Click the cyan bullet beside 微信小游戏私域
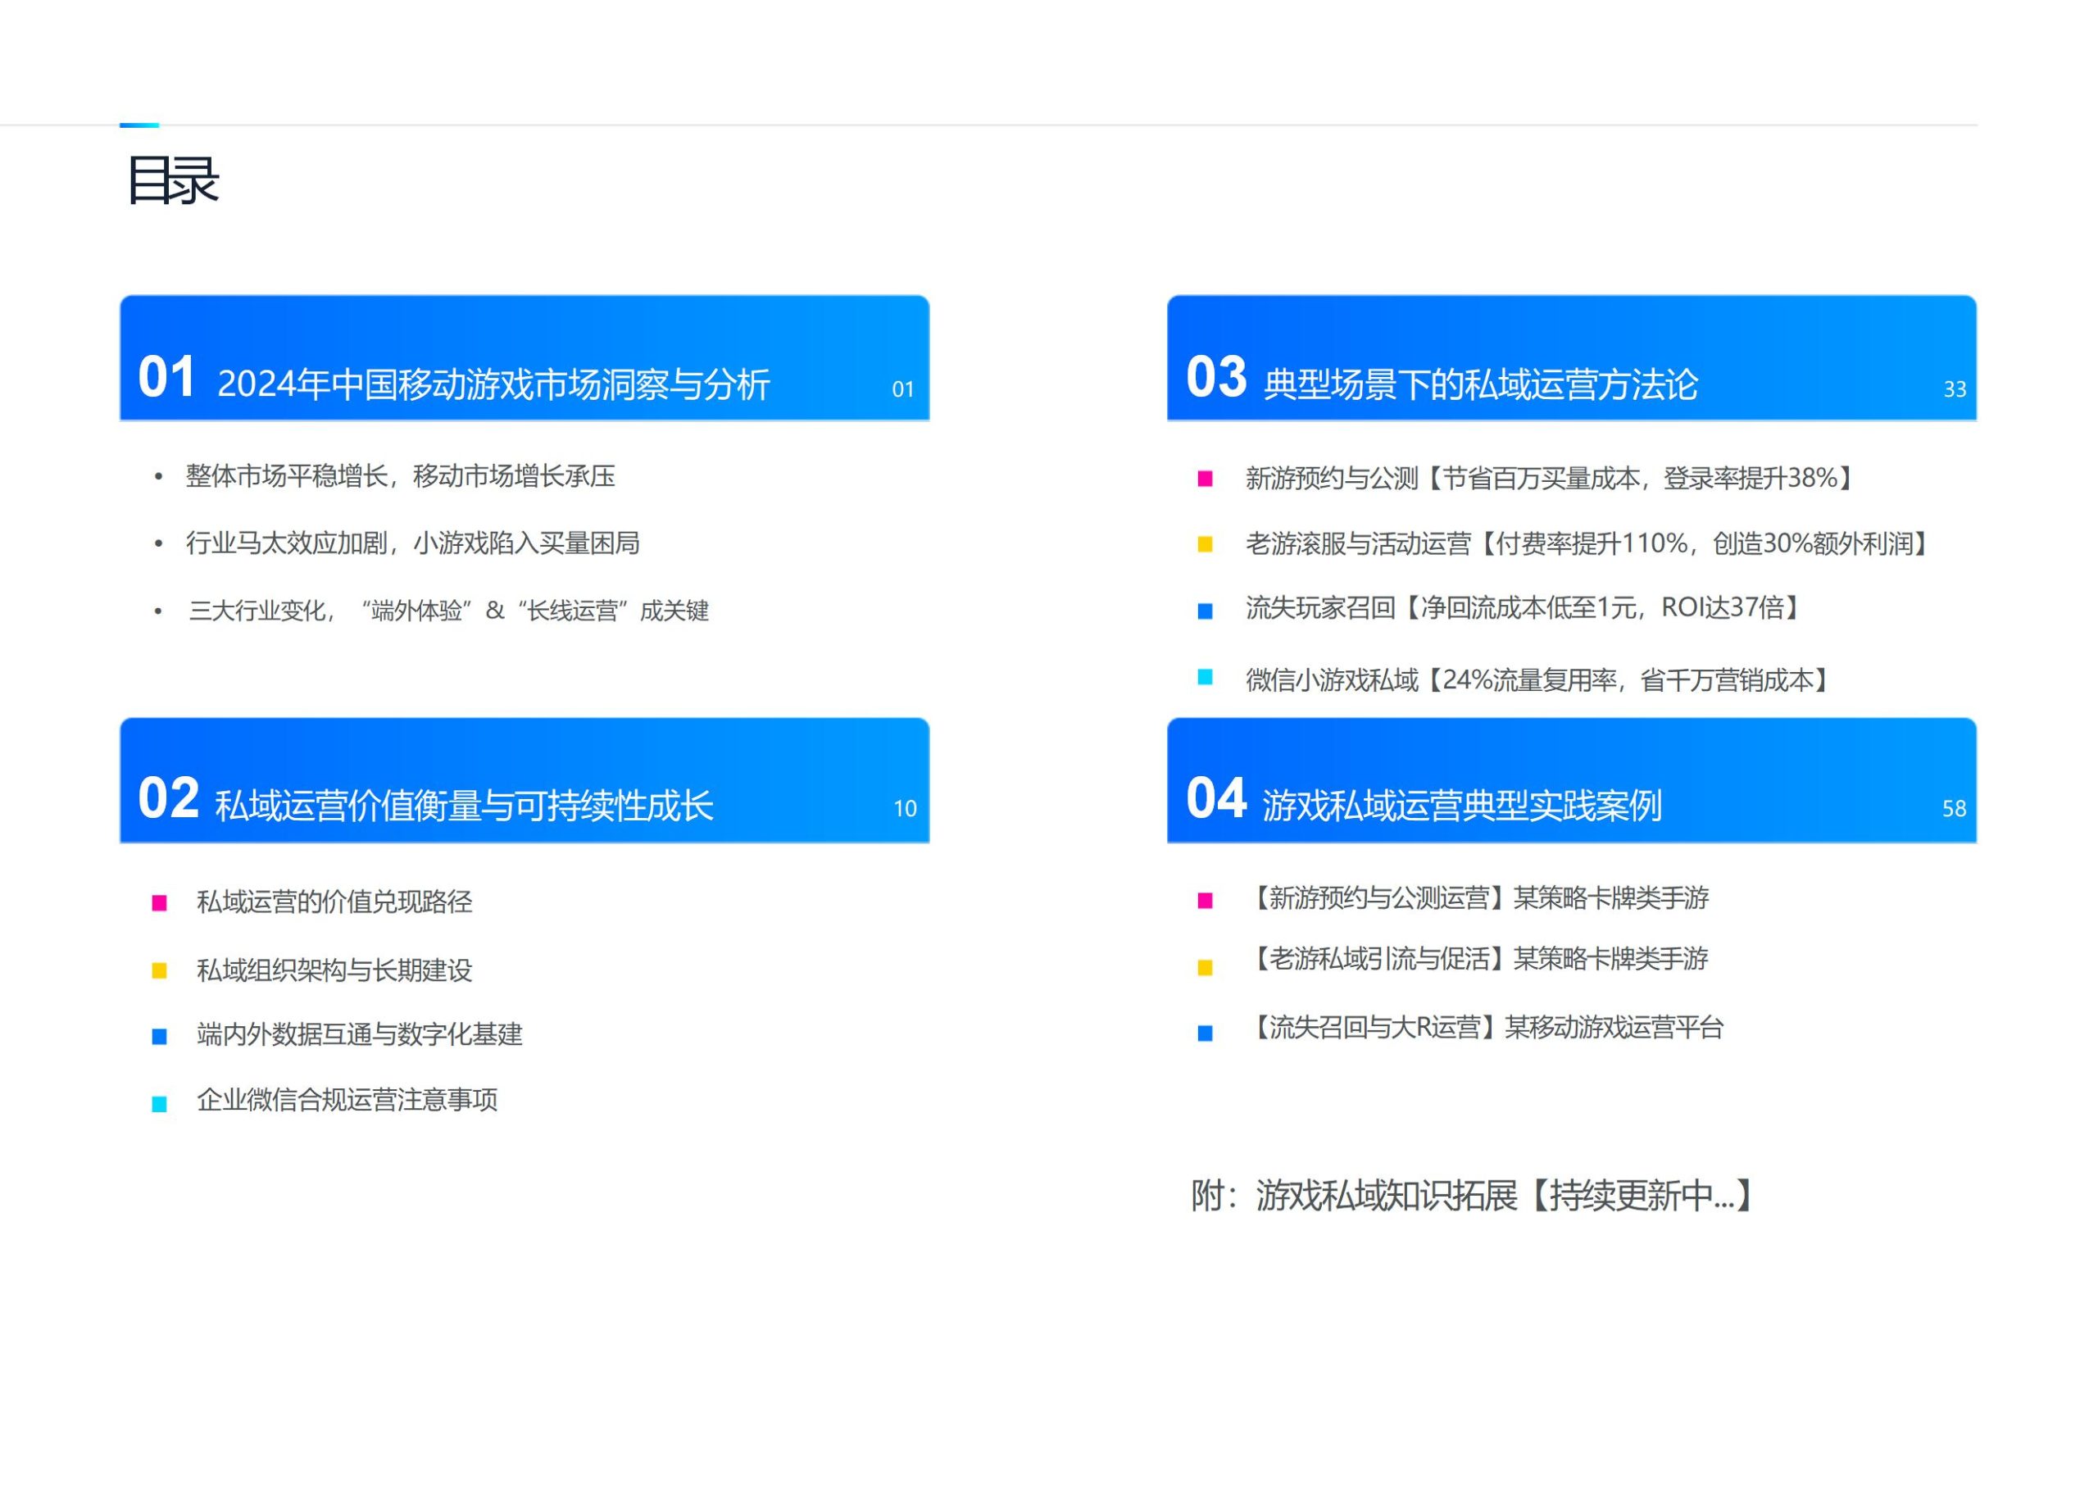The width and height of the screenshot is (2098, 1490). coord(1206,677)
